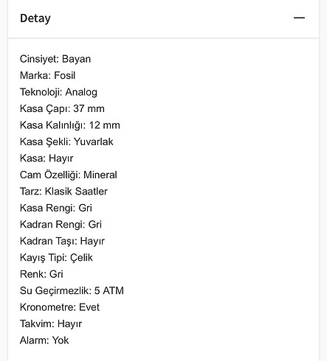Select Kronometre: Evet line

(60, 307)
